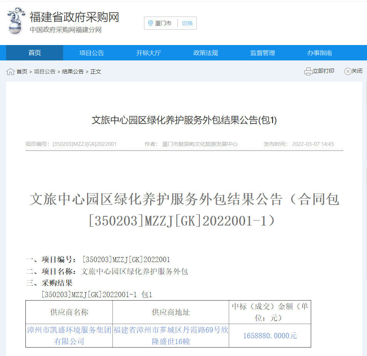
Task: Click the large heading with 合同包 text
Action: click(184, 210)
